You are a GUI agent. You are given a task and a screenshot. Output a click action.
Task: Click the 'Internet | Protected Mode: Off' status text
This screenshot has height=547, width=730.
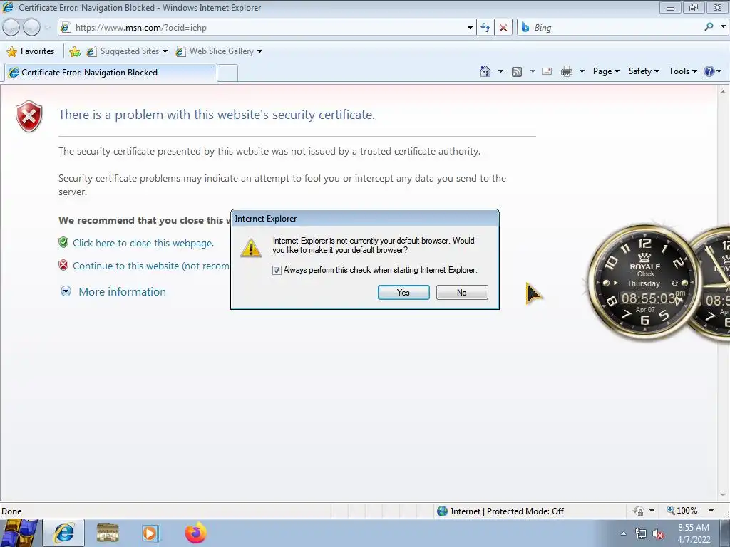507,511
